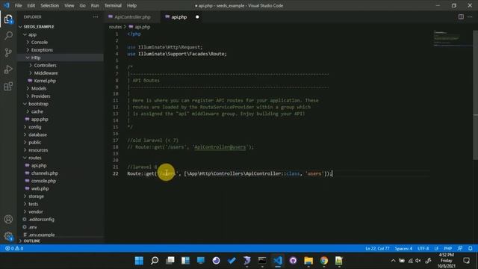Open web.php in routes folder
The width and height of the screenshot is (478, 269).
40,188
